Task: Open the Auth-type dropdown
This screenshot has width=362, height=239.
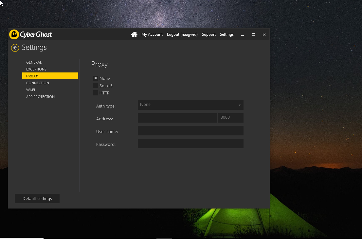Action: pos(190,105)
